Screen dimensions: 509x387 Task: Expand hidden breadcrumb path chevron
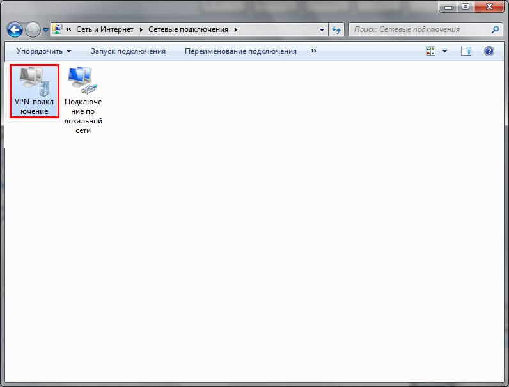68,29
